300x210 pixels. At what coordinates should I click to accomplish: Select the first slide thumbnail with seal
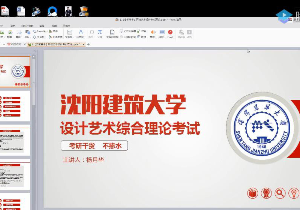click(x=15, y=72)
